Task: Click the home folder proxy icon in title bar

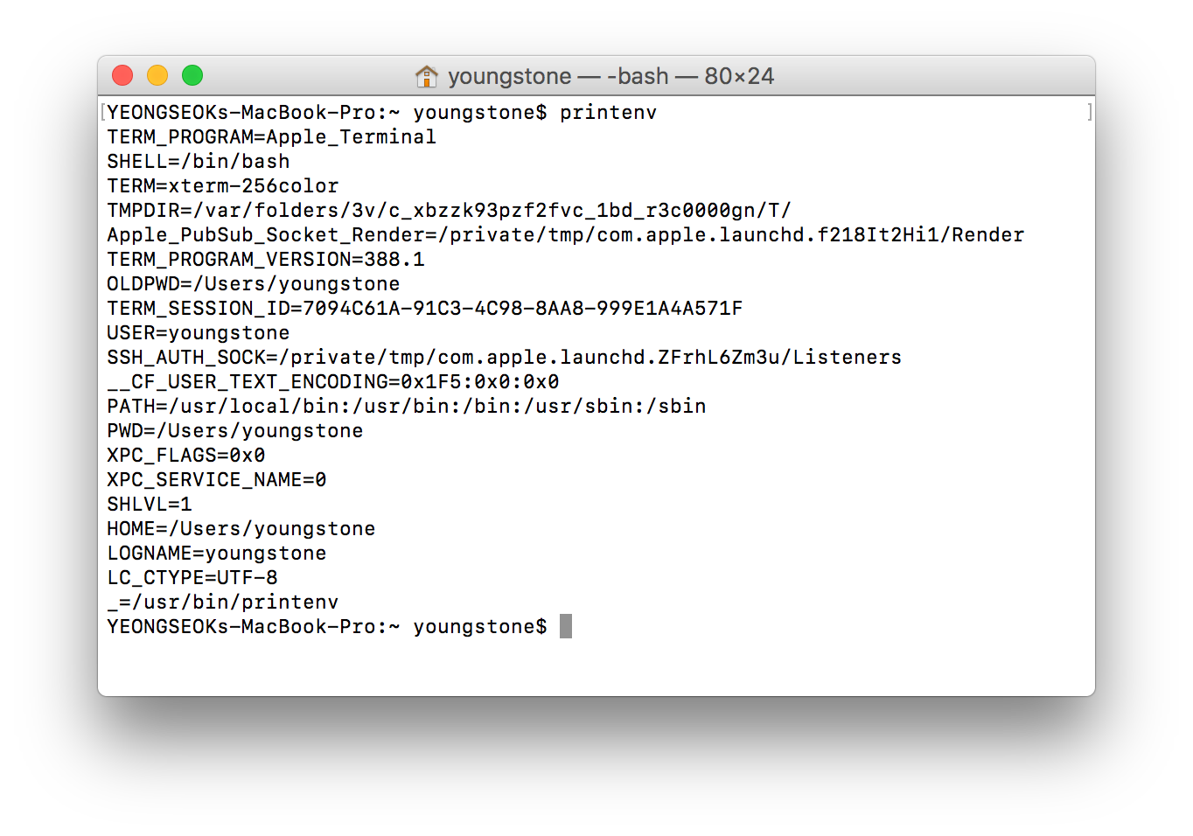Action: 428,76
